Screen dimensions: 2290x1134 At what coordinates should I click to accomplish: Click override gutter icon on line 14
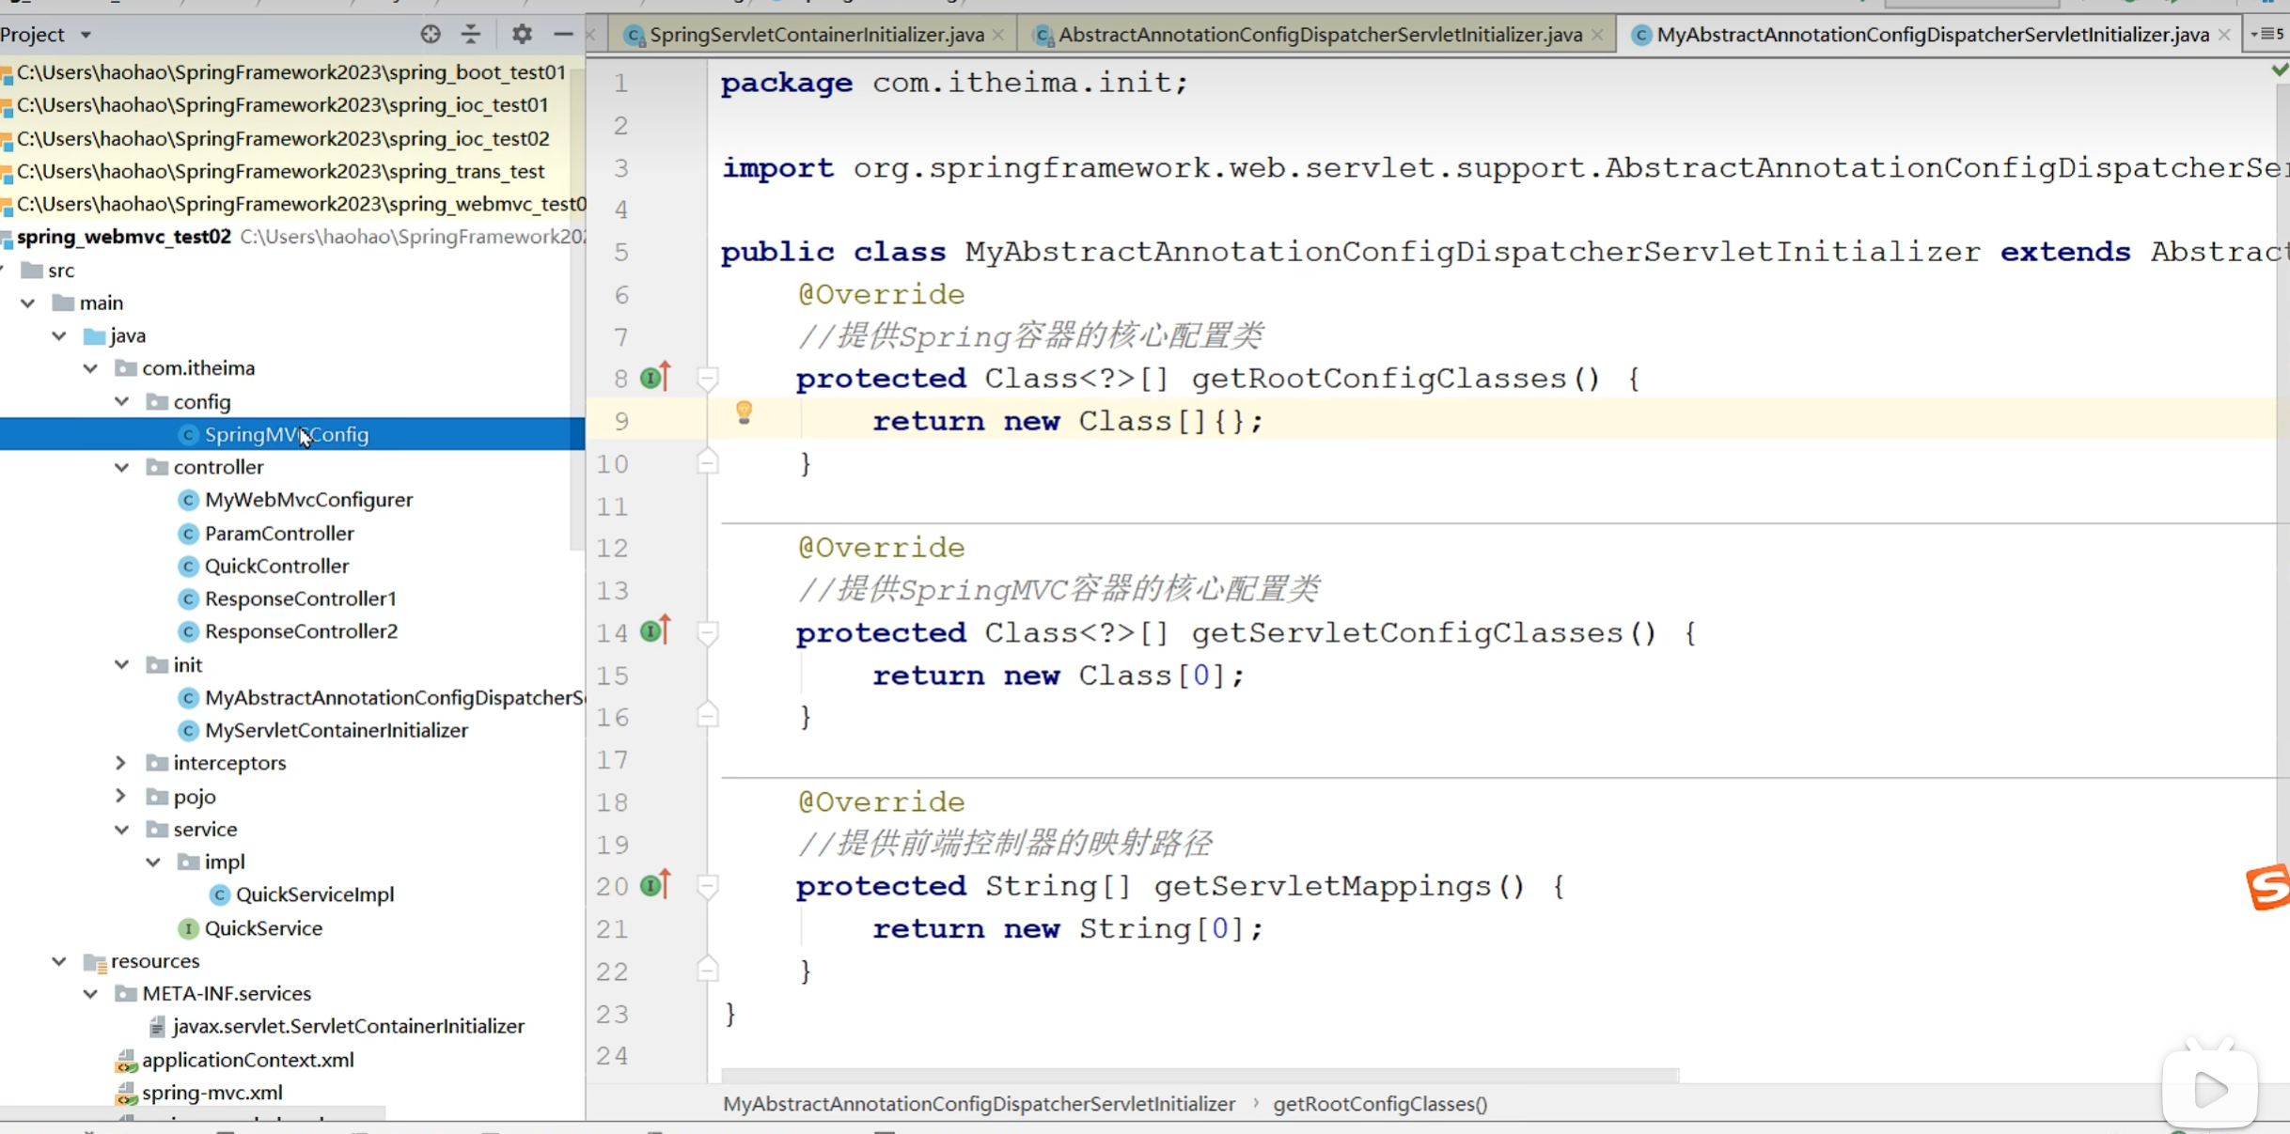[655, 630]
